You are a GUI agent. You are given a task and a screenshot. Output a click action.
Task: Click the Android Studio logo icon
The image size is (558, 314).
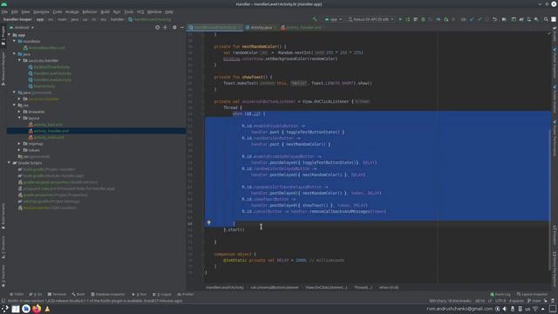tap(3, 3)
